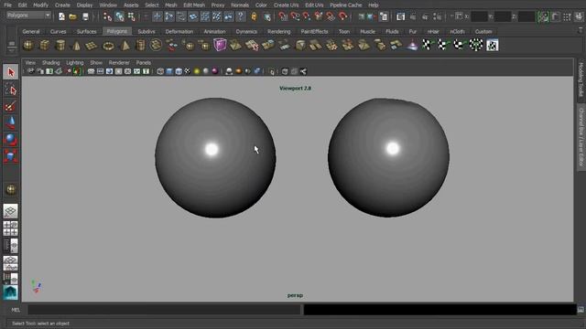This screenshot has height=329, width=586.
Task: Create a polygon sphere from shelf
Action: 28,46
